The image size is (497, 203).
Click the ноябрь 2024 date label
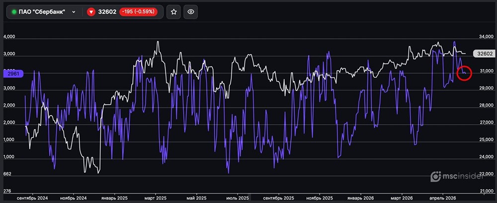click(x=73, y=198)
